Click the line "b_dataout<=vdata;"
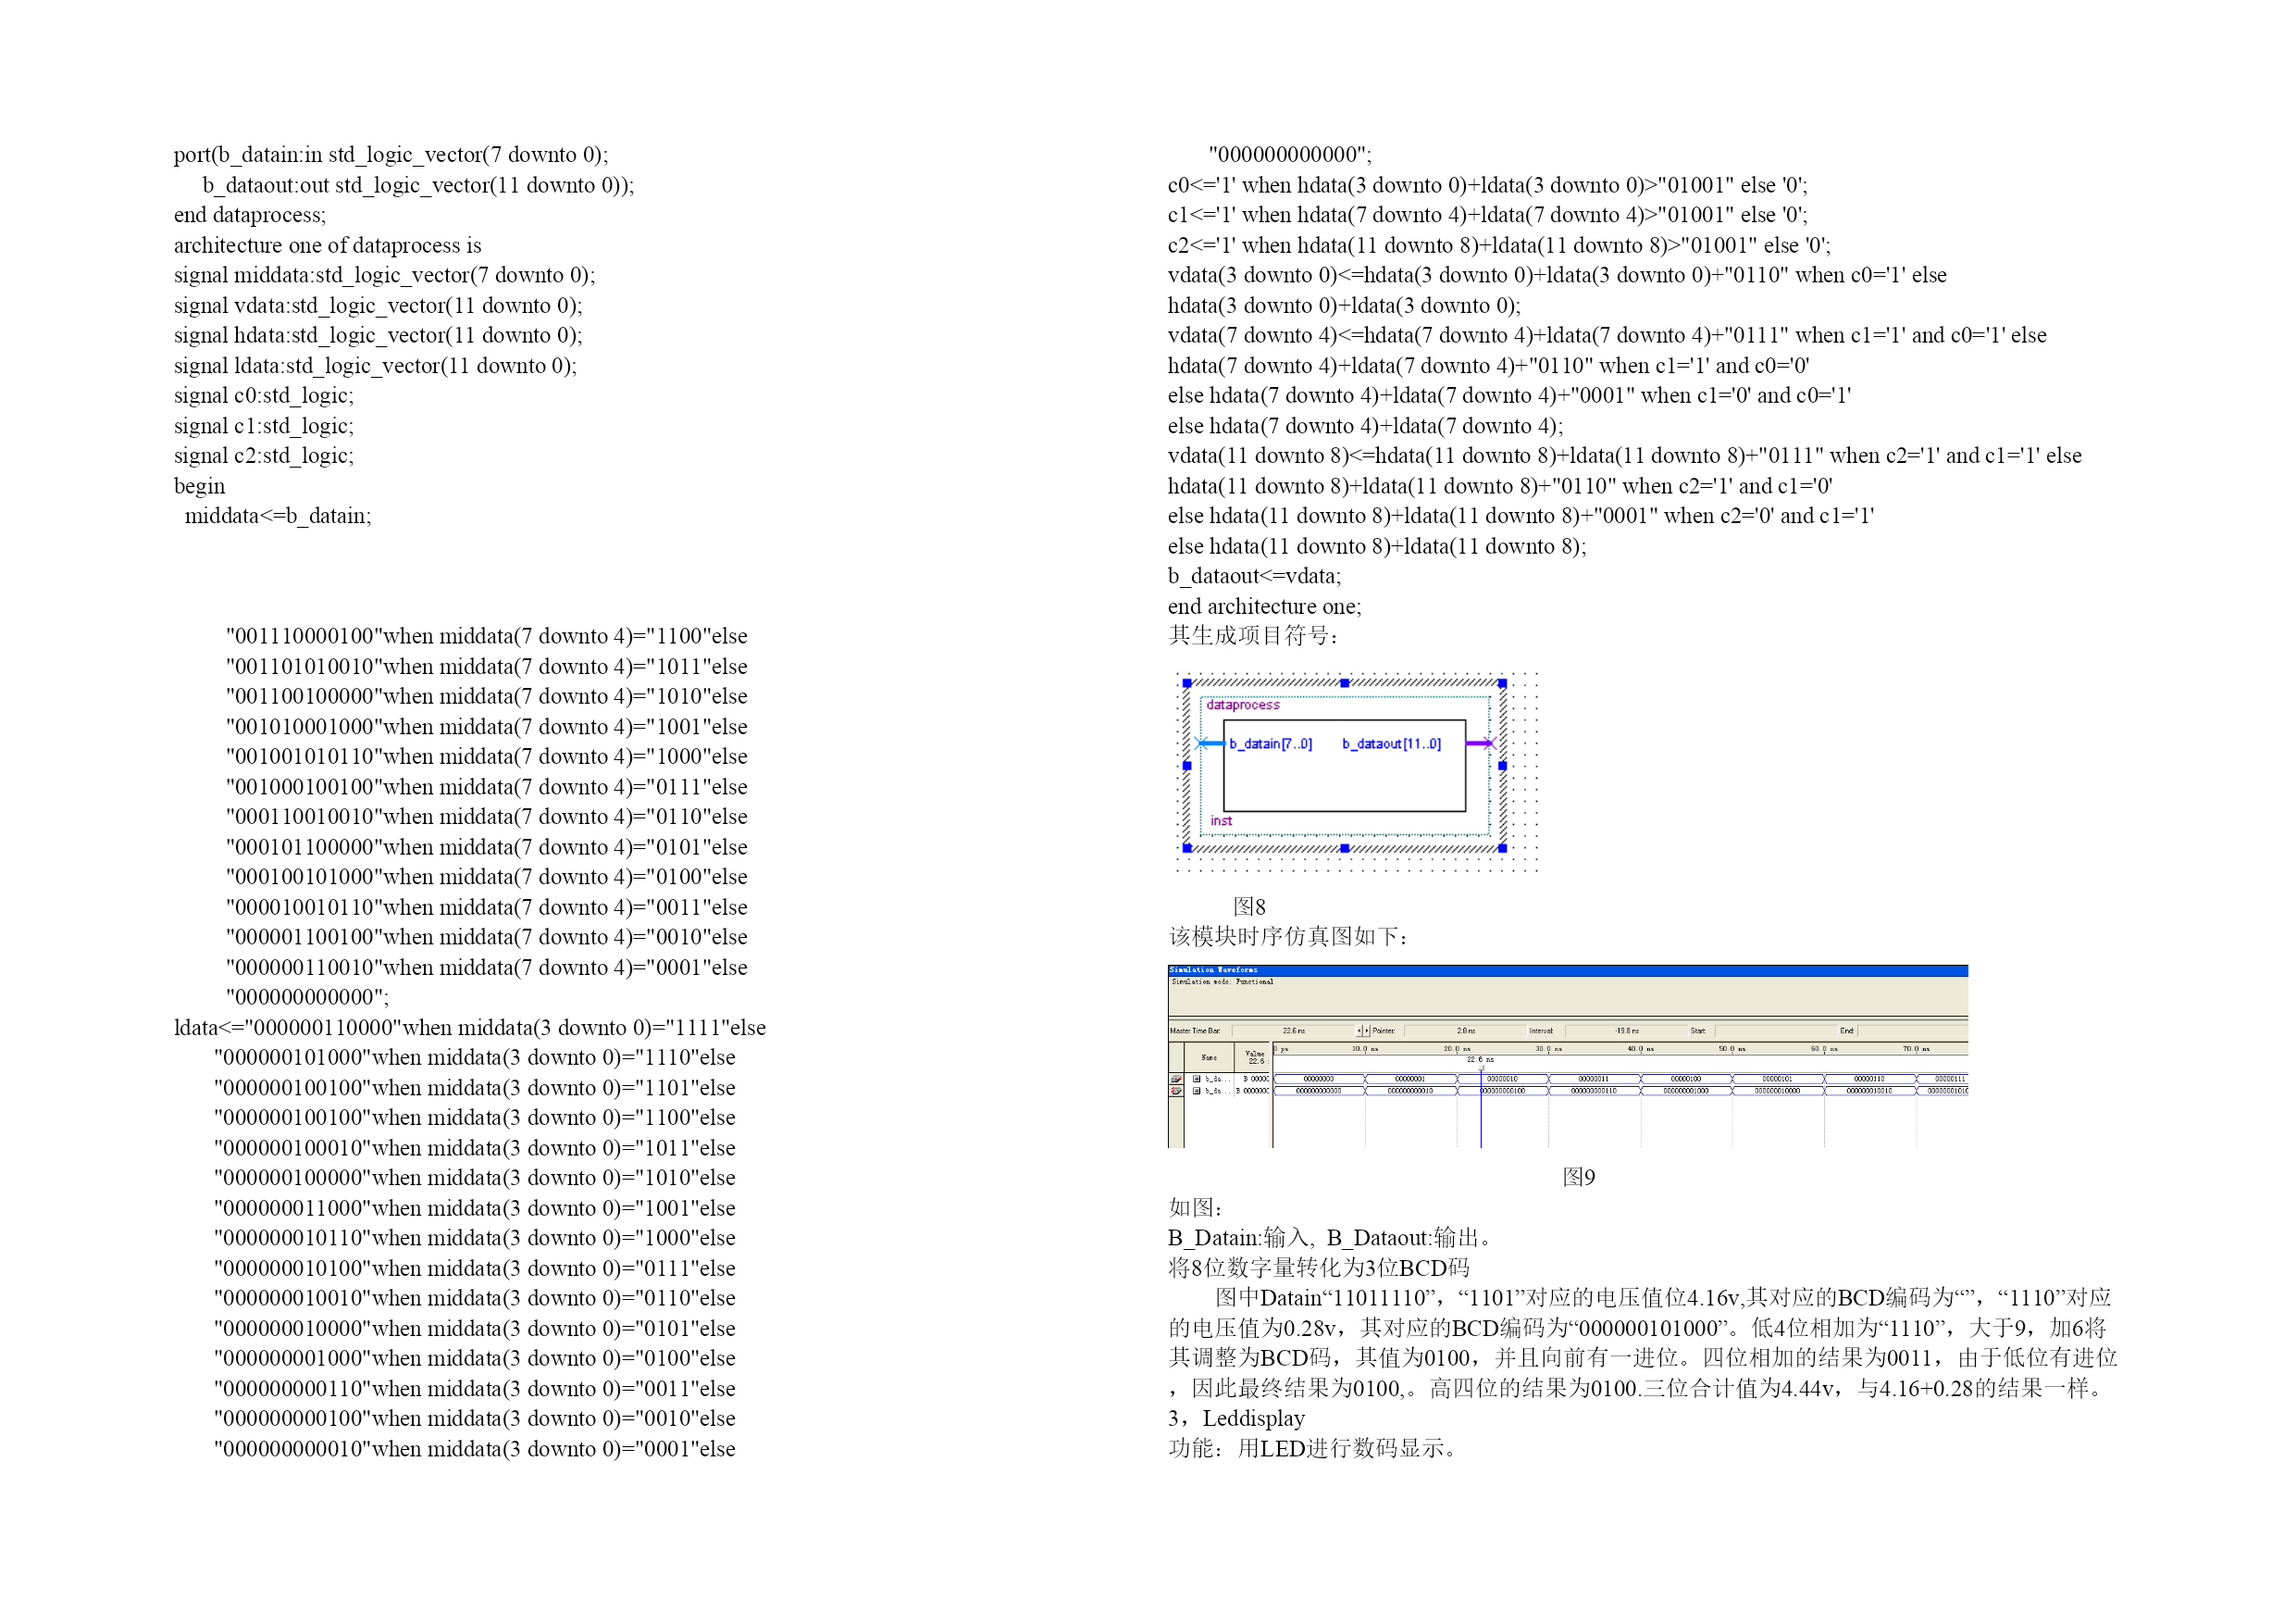Screen dimensions: 2296x1624 [1254, 576]
